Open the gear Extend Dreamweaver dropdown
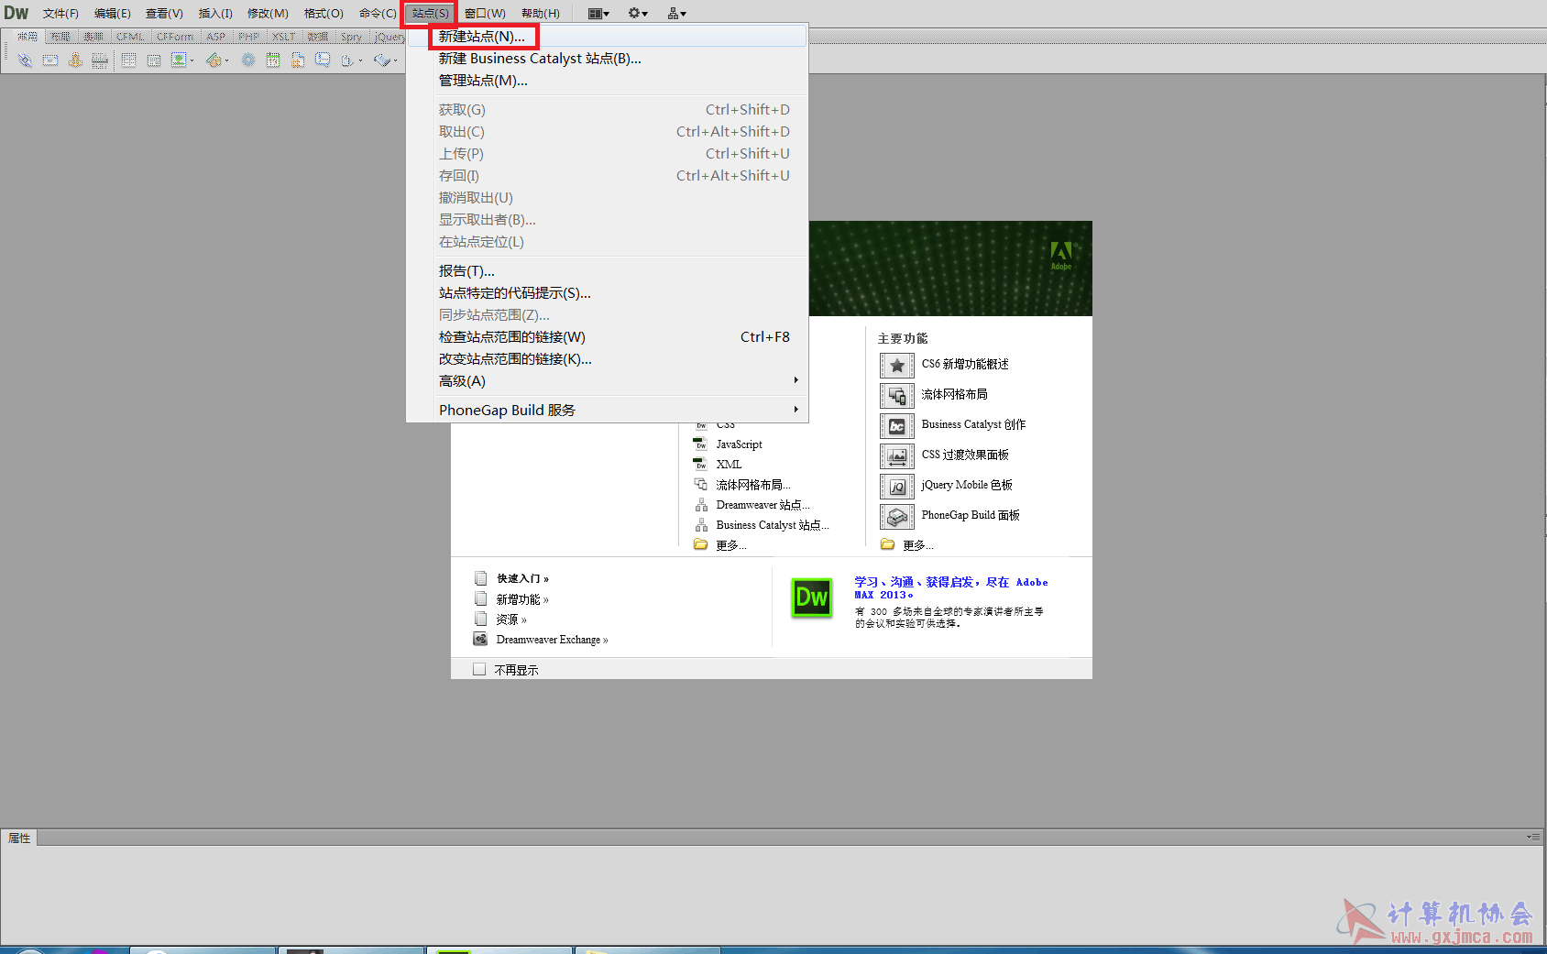Screen dimensions: 1547x954 [638, 13]
